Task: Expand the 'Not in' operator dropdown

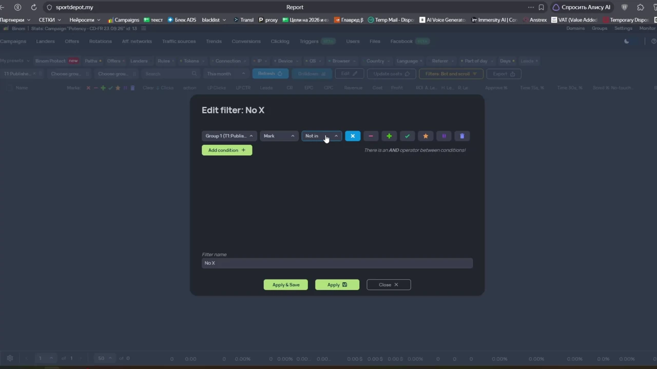Action: click(322, 136)
